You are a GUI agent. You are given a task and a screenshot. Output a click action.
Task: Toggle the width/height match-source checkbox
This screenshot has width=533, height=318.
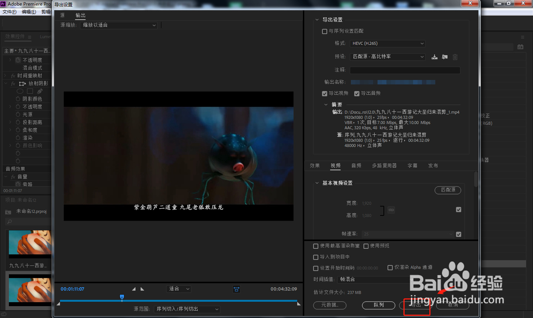tap(459, 210)
